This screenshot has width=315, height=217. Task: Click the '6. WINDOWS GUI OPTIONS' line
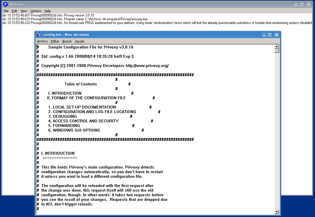(74, 130)
